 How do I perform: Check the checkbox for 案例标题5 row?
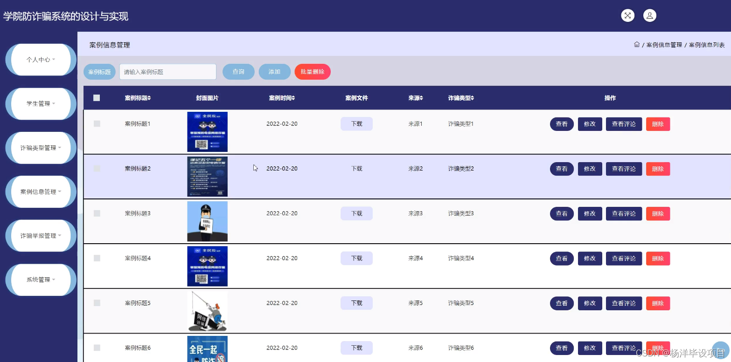pyautogui.click(x=97, y=303)
